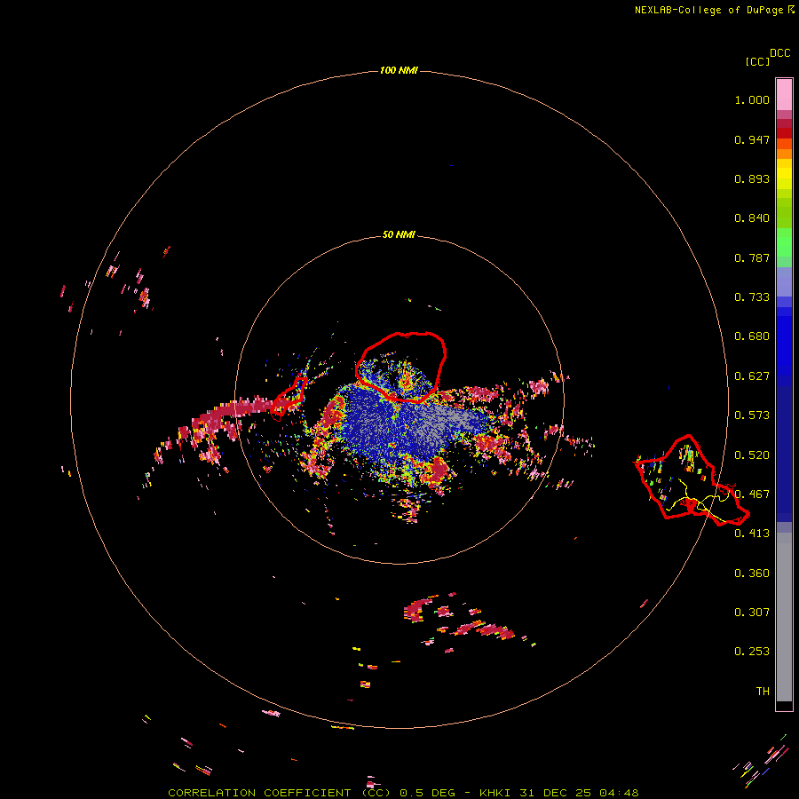Click the 1.000 color scale value

pyautogui.click(x=752, y=99)
